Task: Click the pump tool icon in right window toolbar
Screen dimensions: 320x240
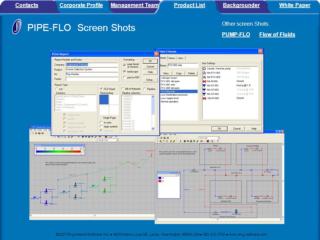Action: (185, 141)
